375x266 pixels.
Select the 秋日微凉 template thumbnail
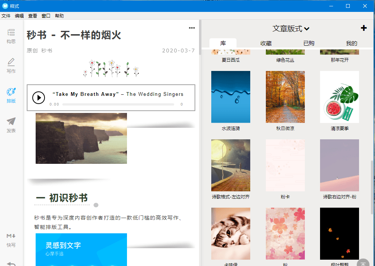coord(285,97)
